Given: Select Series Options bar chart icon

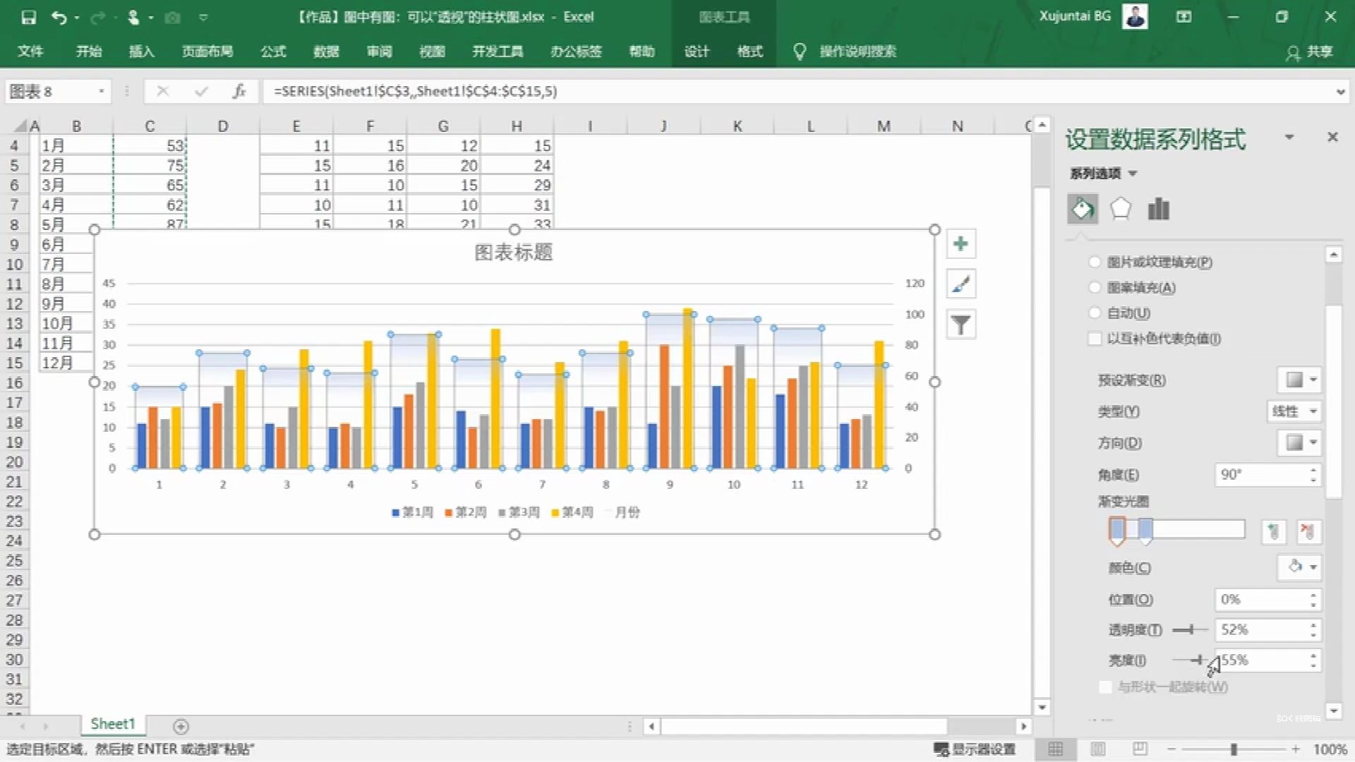Looking at the screenshot, I should (x=1159, y=209).
